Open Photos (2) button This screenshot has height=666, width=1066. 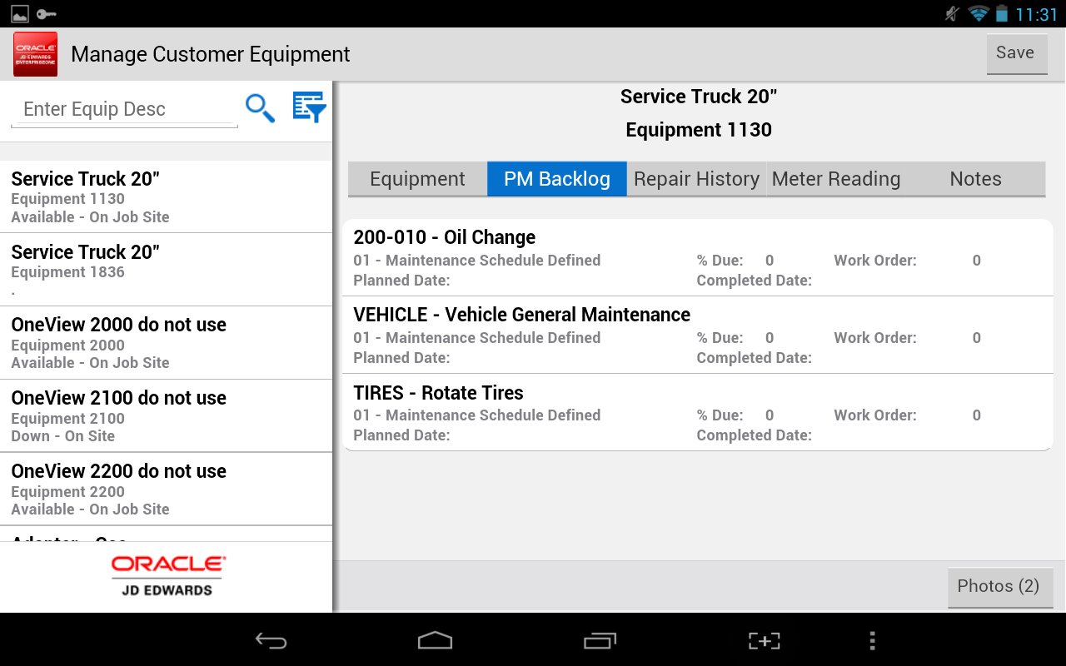tap(1000, 587)
